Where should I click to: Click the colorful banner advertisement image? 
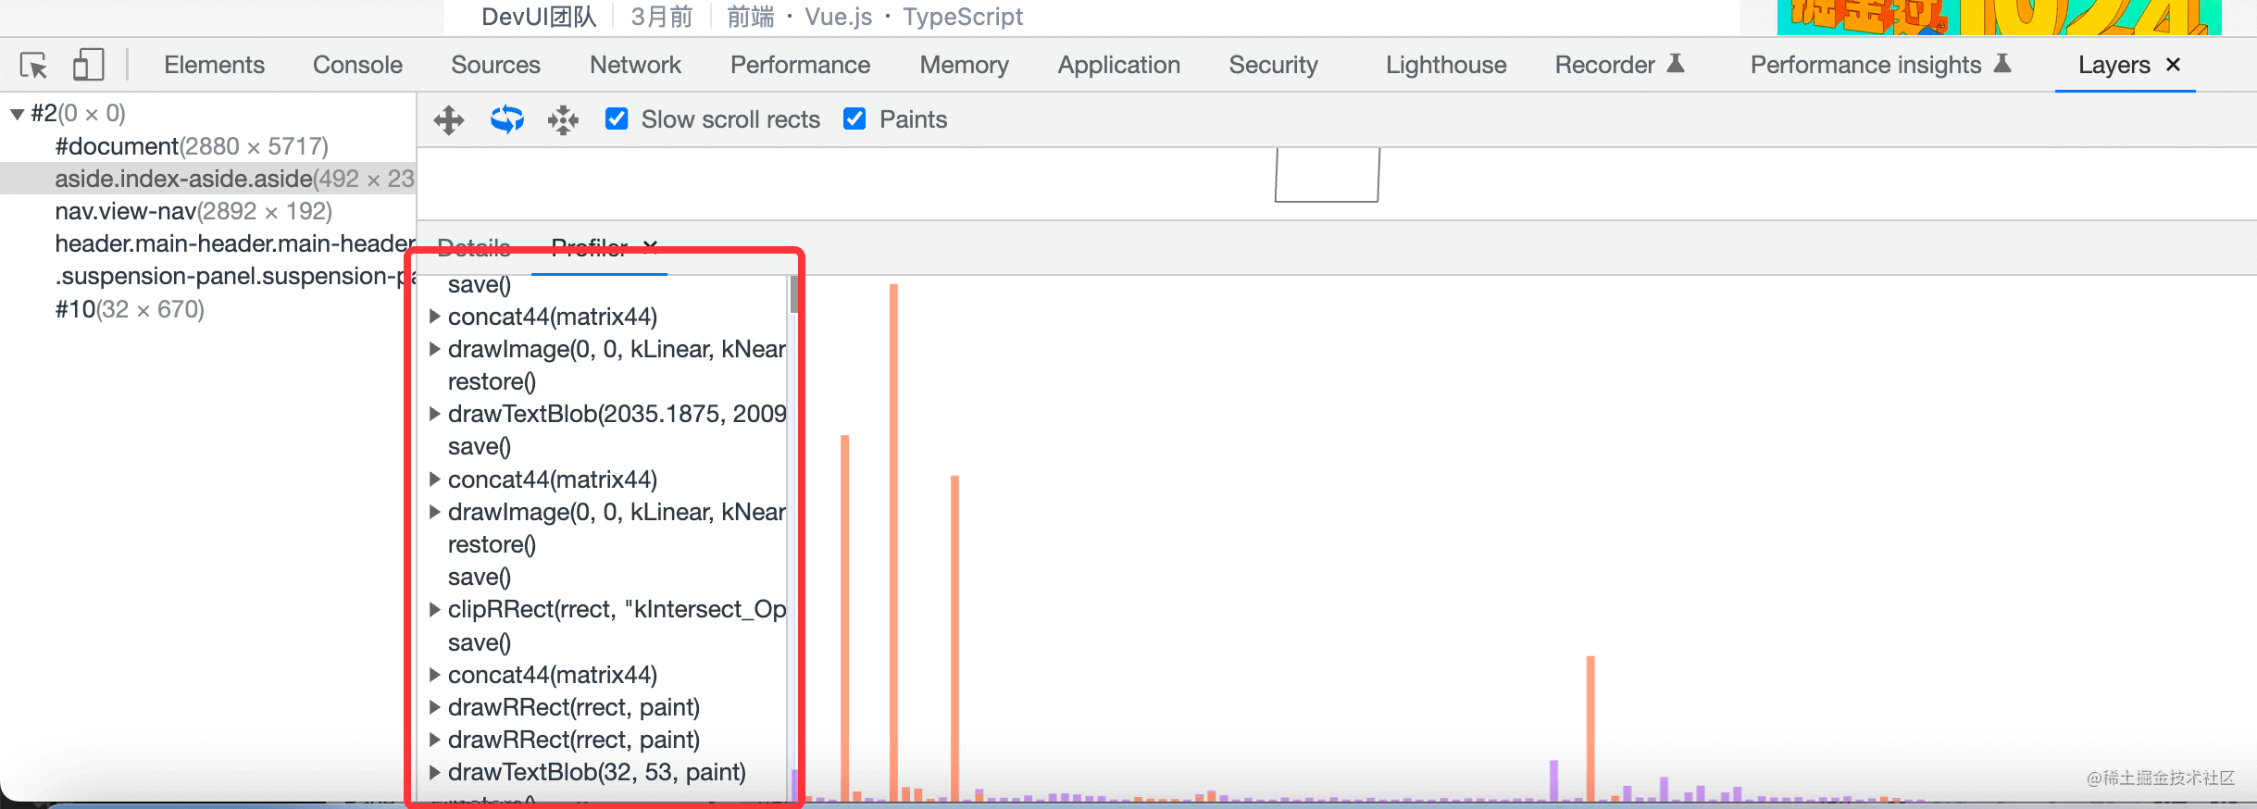(1999, 17)
